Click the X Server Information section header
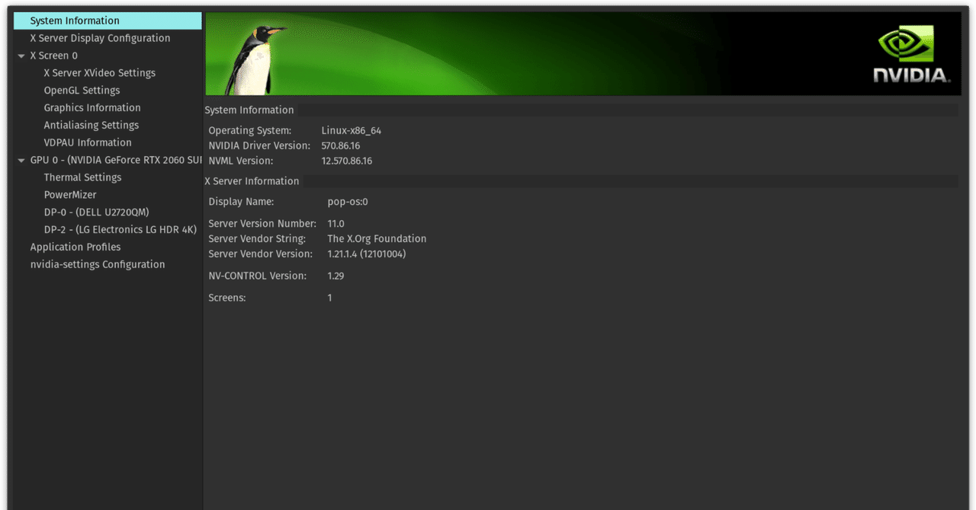Viewport: 976px width, 510px height. [x=252, y=181]
